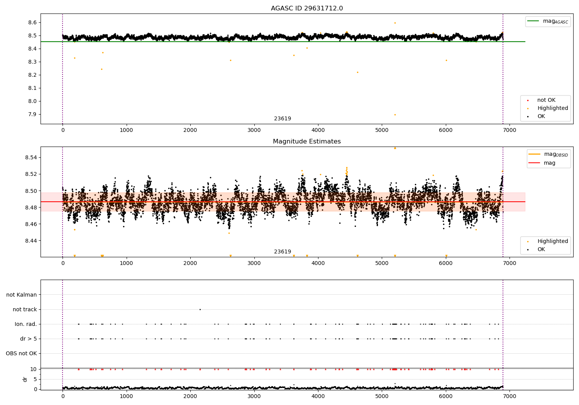Click the orange point at 8.22 near time 4600

(x=357, y=72)
